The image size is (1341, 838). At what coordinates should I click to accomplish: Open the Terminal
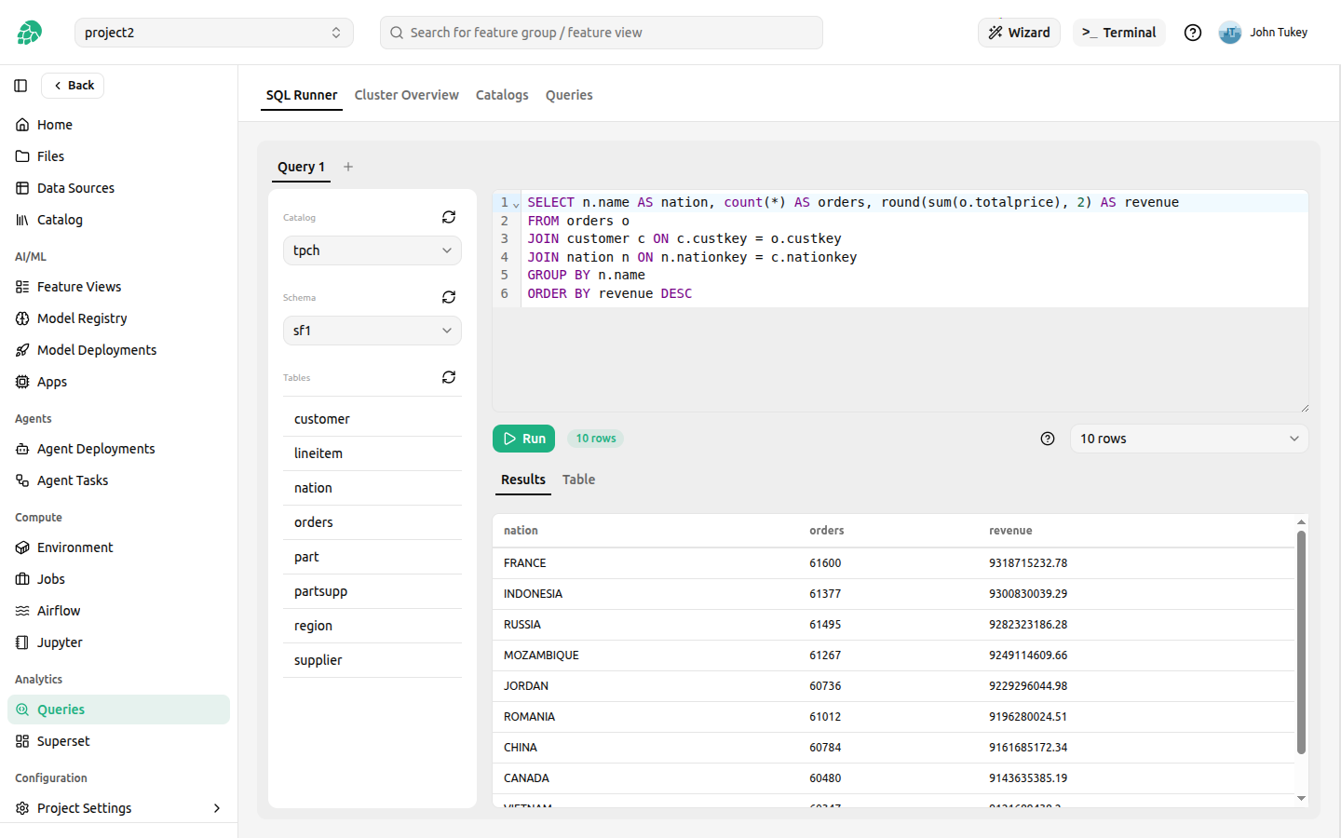1118,33
